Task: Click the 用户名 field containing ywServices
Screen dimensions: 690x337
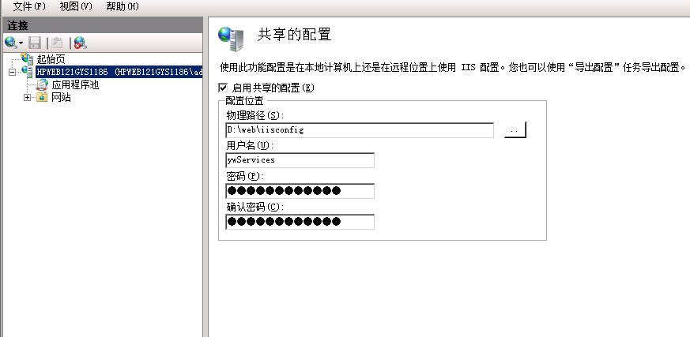Action: [x=300, y=160]
